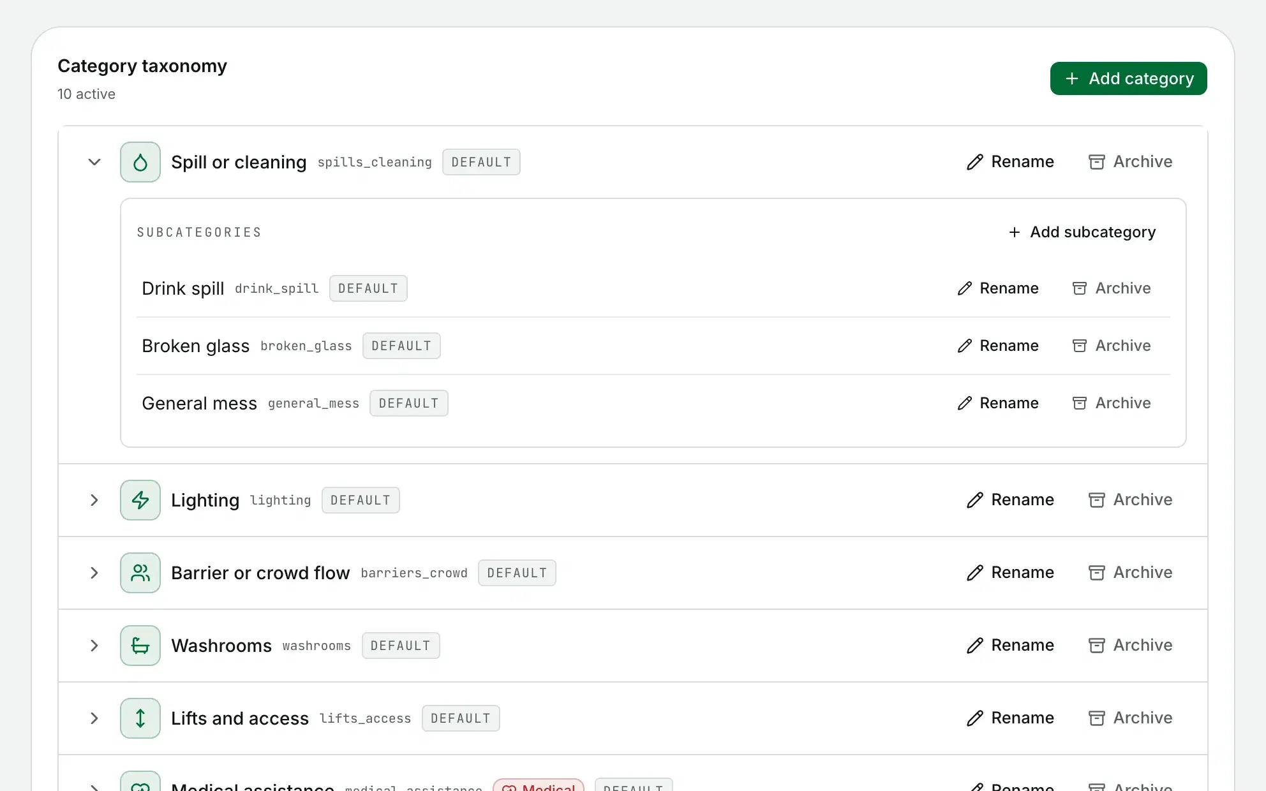Screen dimensions: 1266x791
Task: Click the up-down arrow icon for Lifts and access
Action: pyautogui.click(x=140, y=718)
